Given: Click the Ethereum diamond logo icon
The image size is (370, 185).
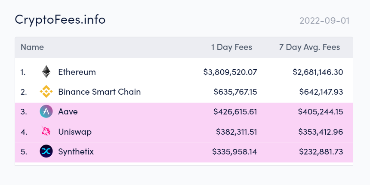Looking at the screenshot, I should [x=46, y=72].
